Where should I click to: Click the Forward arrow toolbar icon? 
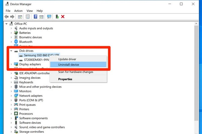click(13, 16)
